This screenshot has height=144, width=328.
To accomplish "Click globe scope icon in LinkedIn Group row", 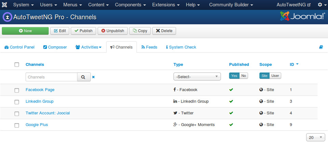I will 261,101.
